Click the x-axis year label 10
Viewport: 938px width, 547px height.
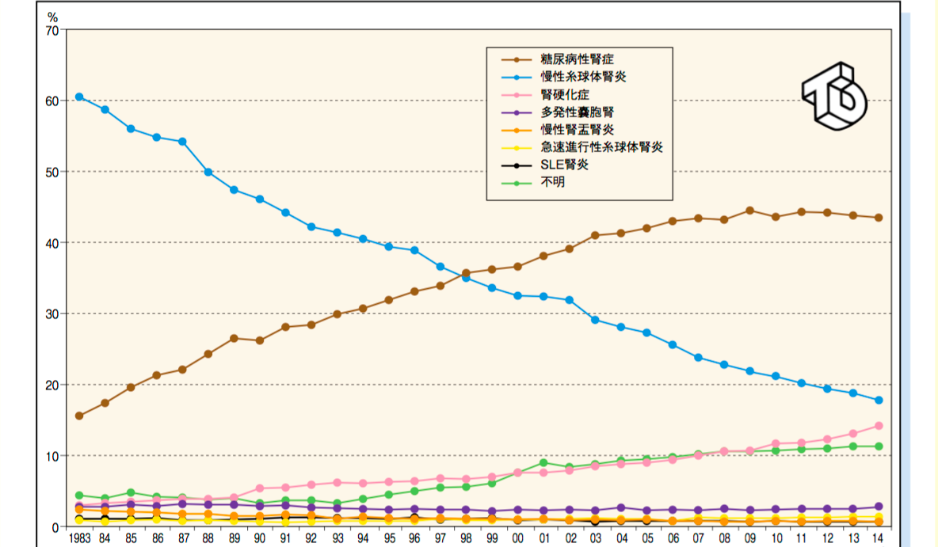(x=776, y=538)
